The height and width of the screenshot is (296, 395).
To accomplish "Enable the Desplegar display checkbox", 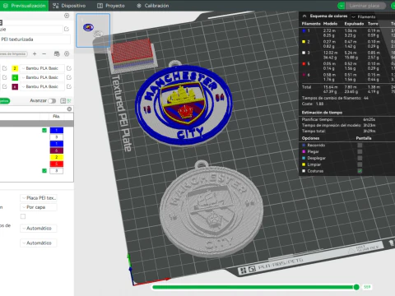I will pos(360,158).
